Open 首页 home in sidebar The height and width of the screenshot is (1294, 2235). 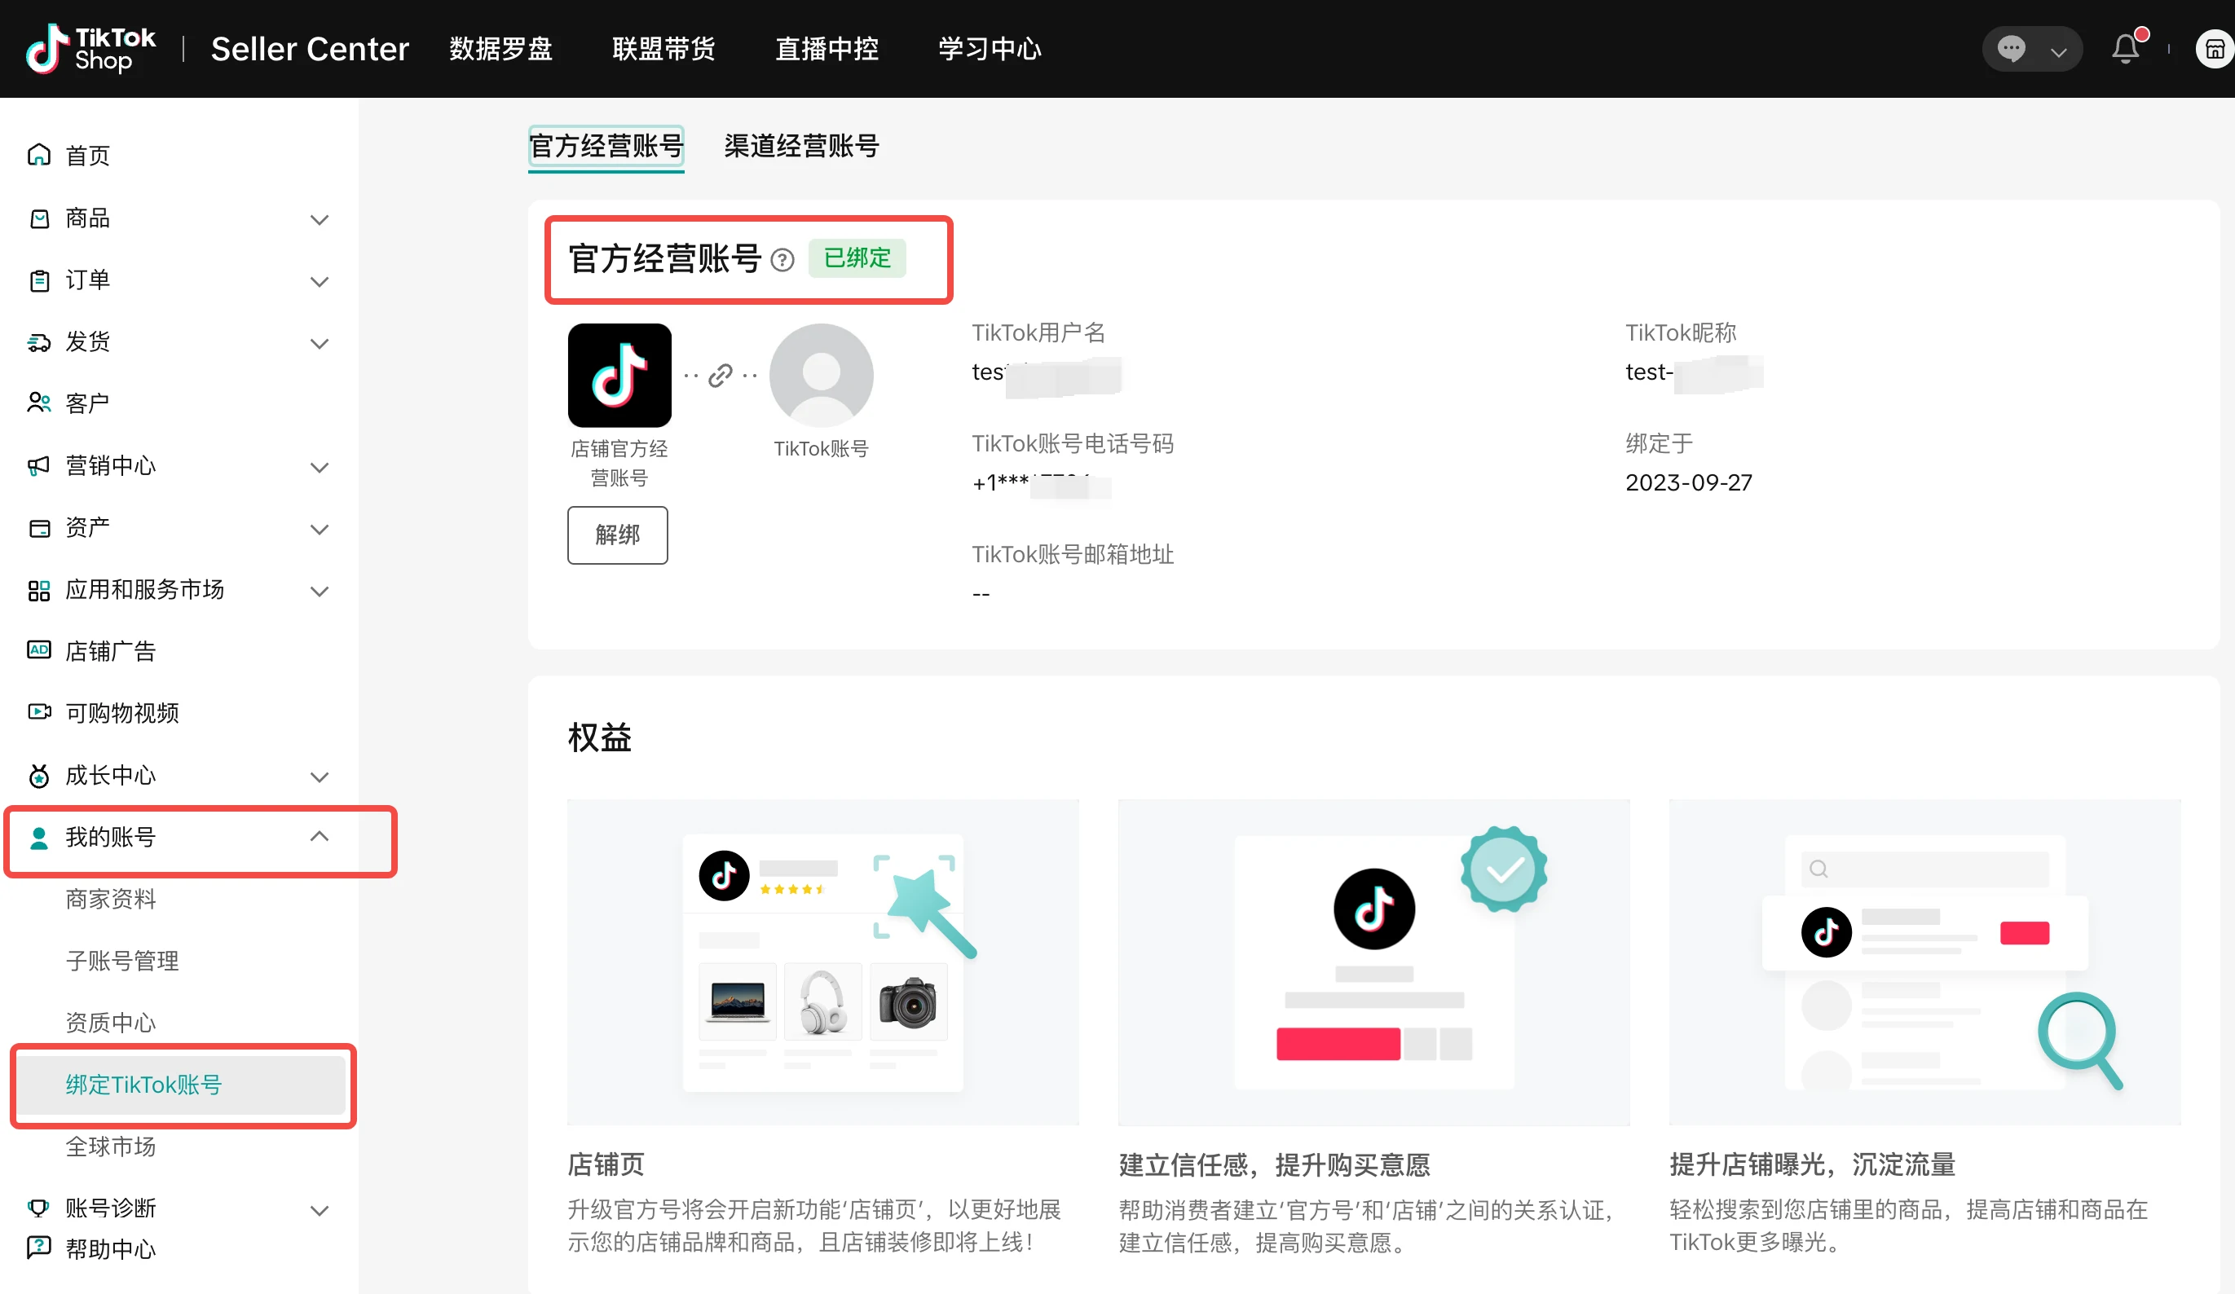(x=87, y=155)
